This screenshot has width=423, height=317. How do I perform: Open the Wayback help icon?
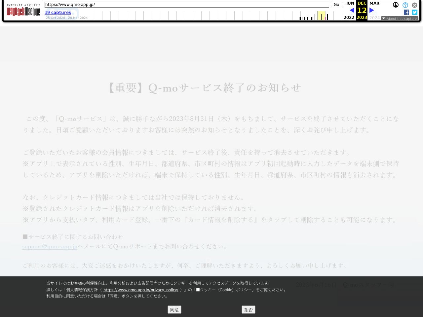(405, 5)
